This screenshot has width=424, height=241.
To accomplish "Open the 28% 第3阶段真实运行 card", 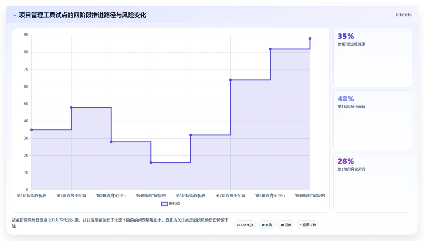I will tap(373, 183).
